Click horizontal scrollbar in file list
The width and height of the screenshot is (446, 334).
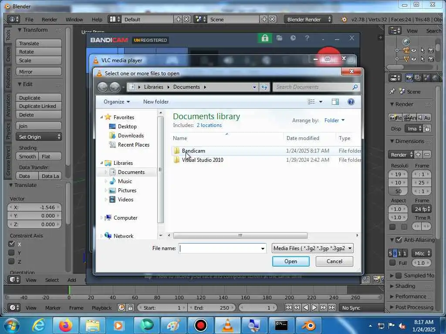[240, 235]
